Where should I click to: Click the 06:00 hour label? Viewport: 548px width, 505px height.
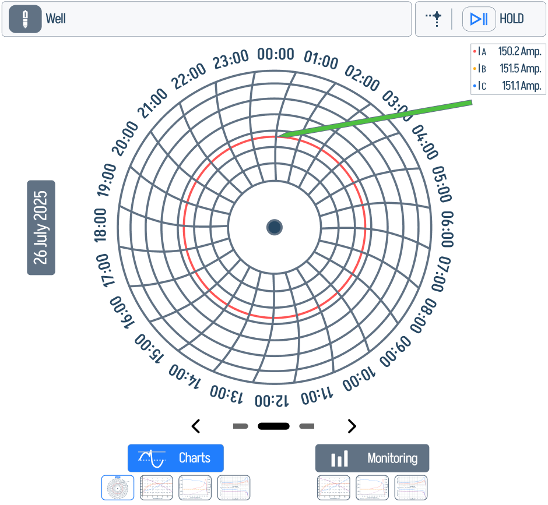click(447, 229)
